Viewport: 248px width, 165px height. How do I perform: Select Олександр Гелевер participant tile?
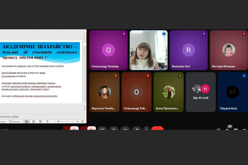point(108,50)
